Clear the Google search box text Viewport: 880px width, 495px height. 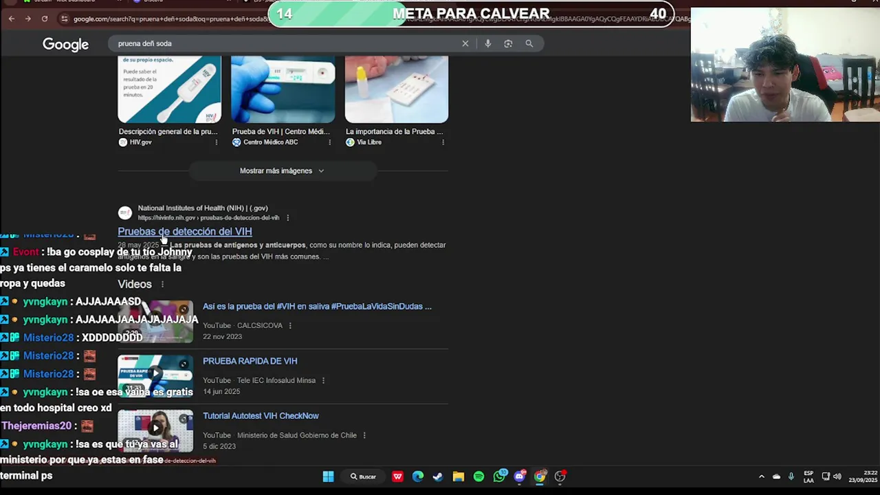[x=465, y=43]
